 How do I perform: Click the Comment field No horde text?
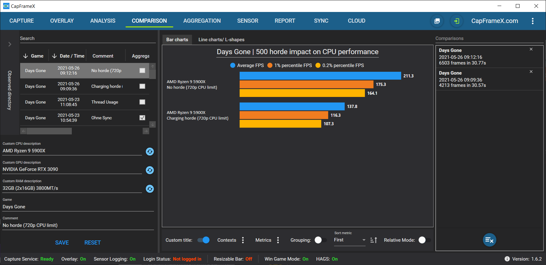point(78,225)
